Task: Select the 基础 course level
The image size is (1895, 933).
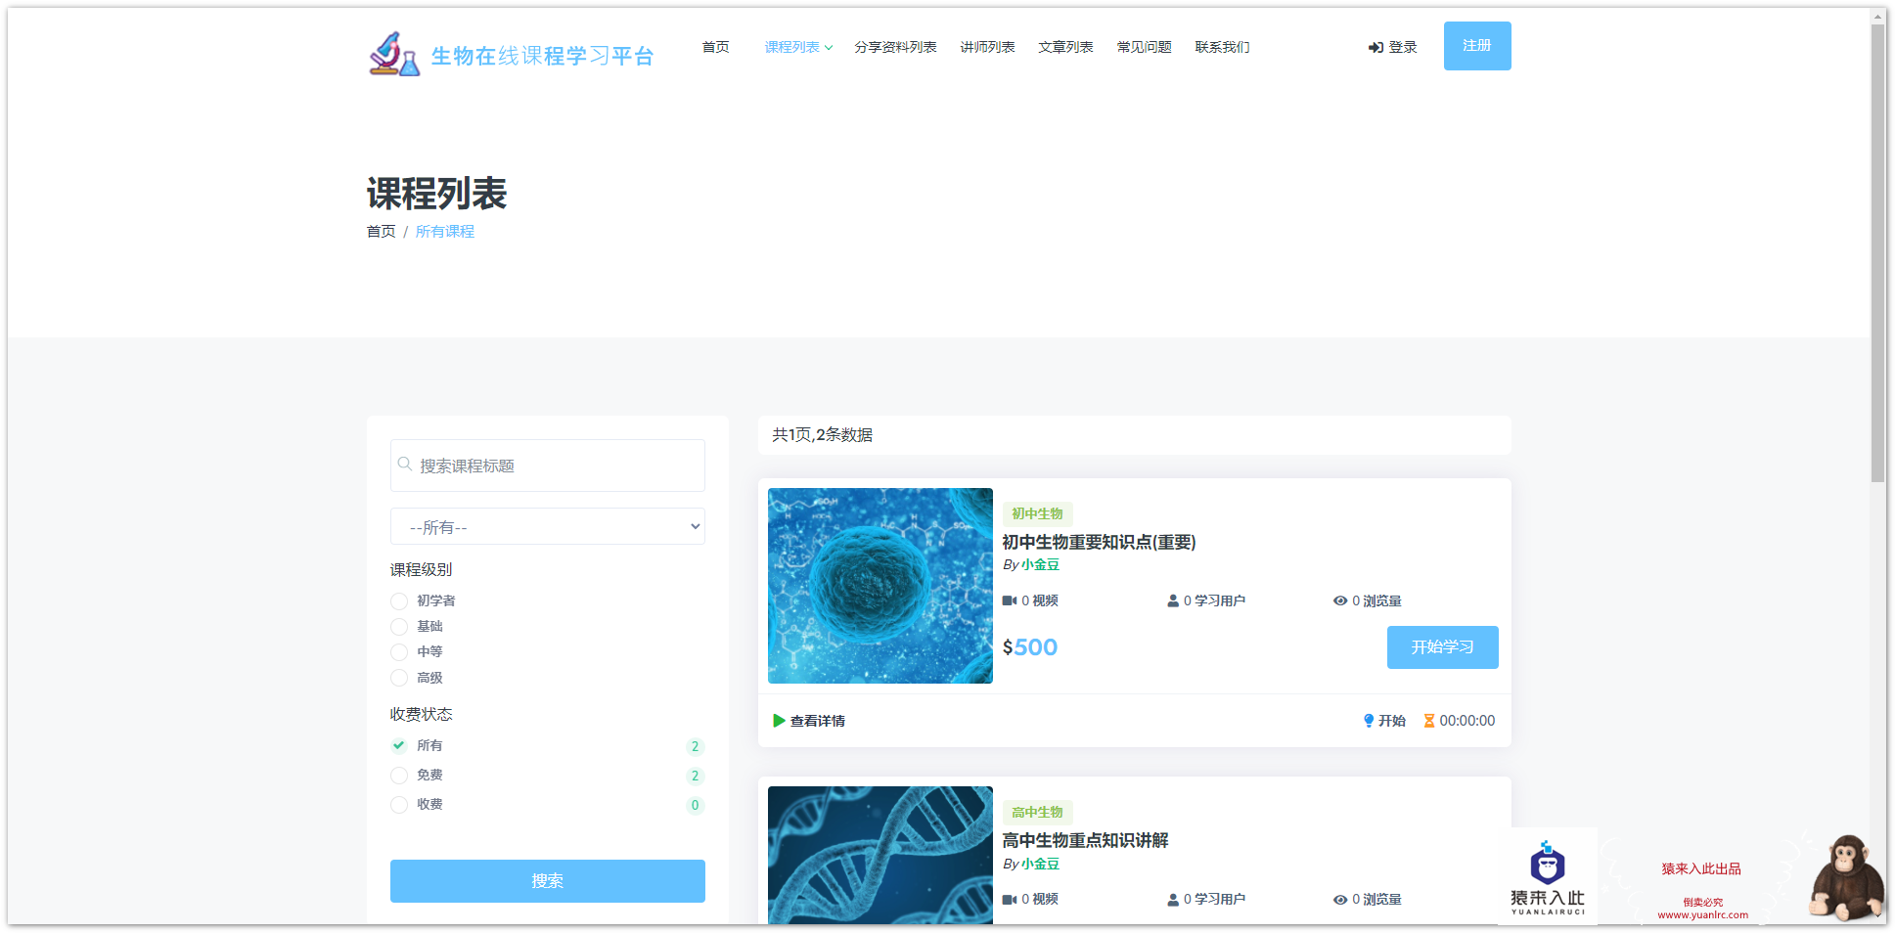Action: click(x=399, y=627)
